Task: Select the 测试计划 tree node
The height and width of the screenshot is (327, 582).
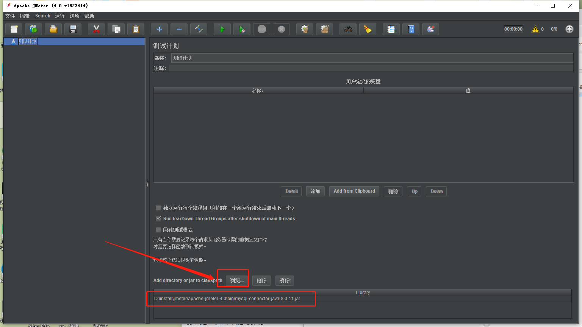Action: click(x=28, y=42)
